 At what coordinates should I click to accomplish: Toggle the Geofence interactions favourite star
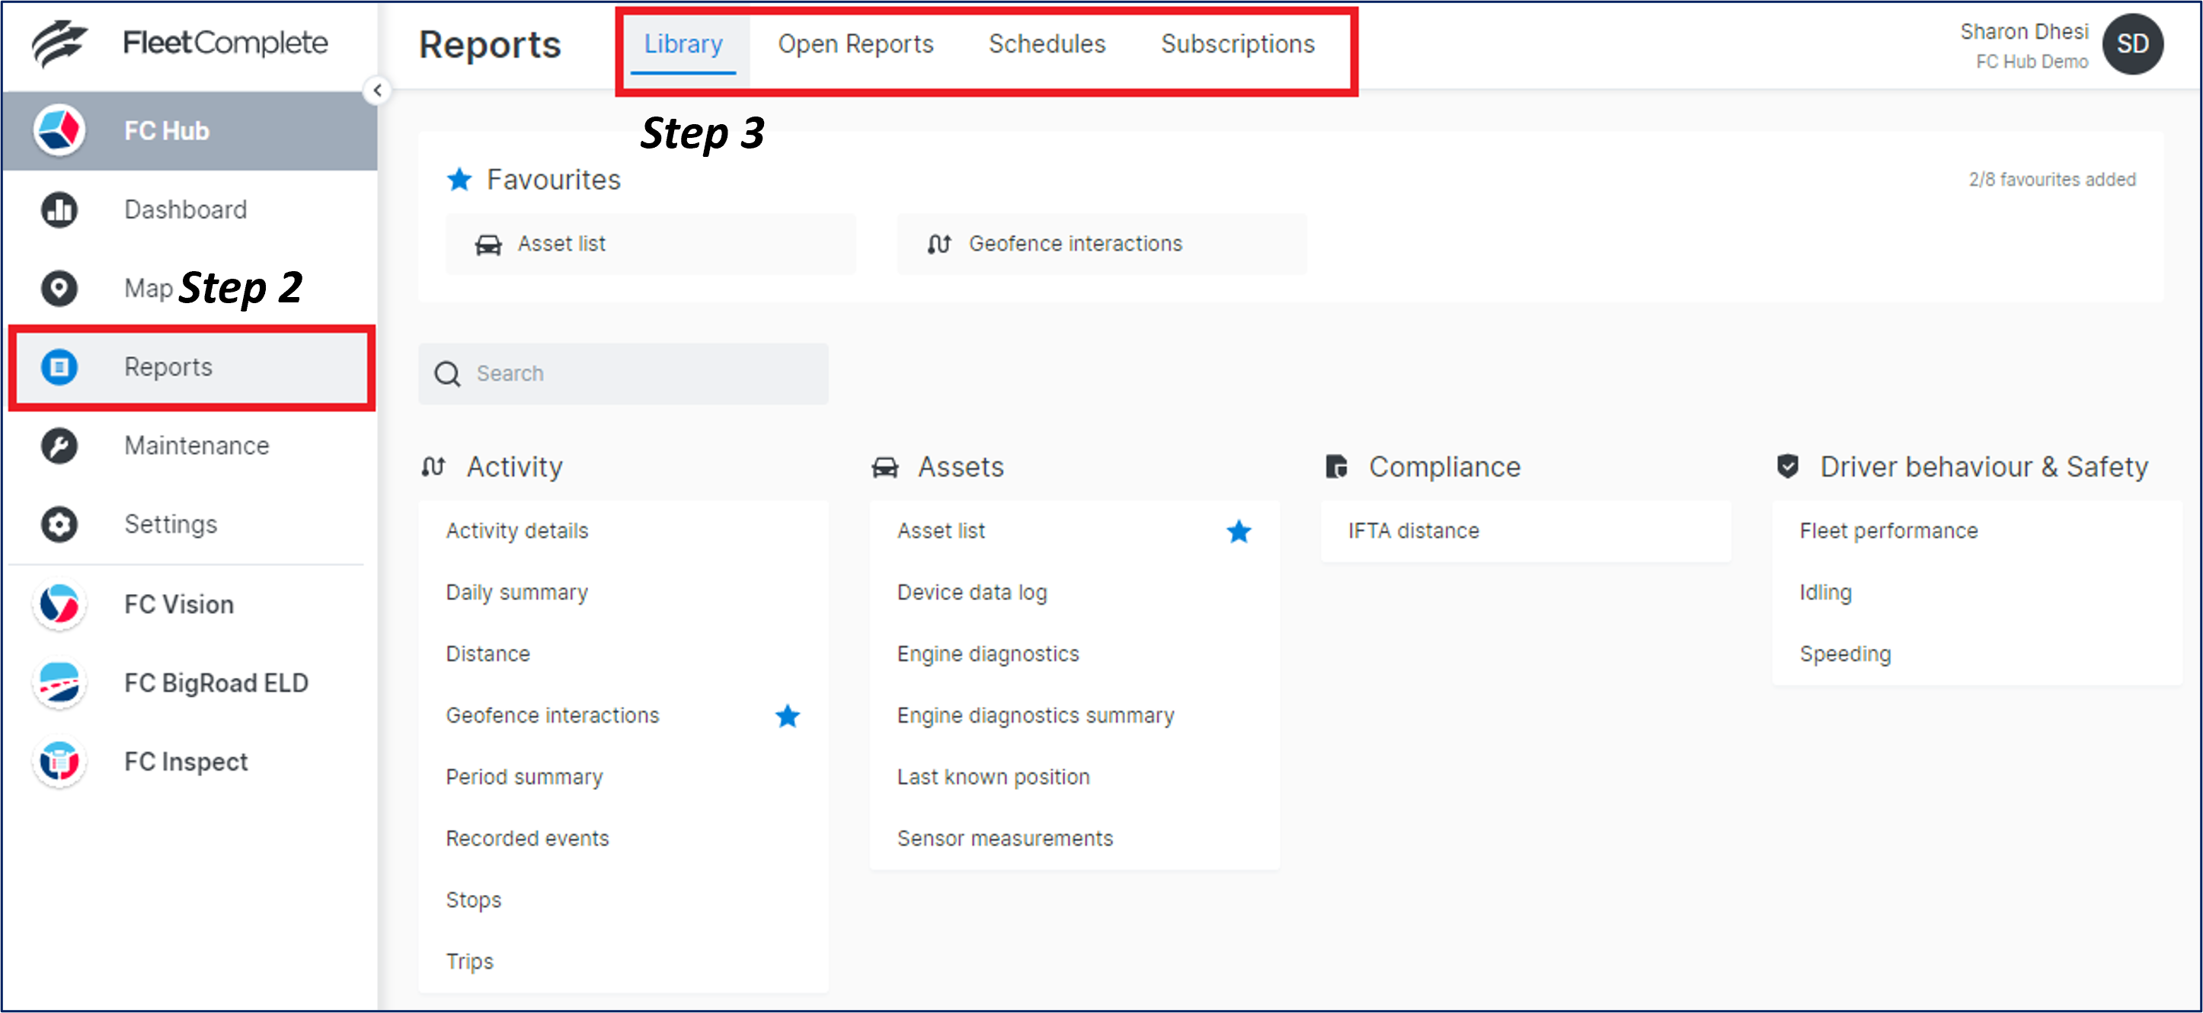[787, 715]
